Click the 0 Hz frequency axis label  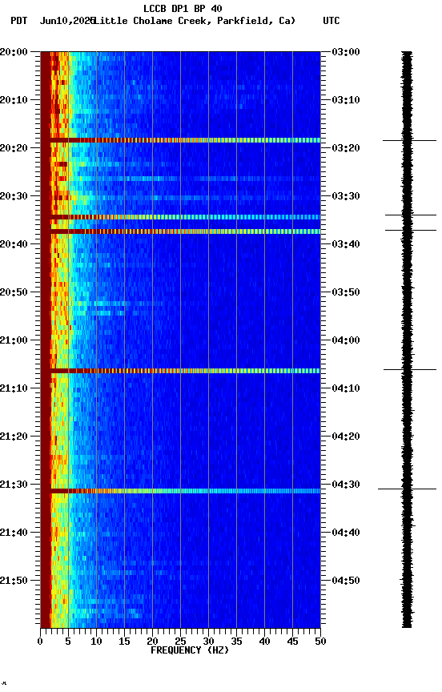[x=40, y=642]
